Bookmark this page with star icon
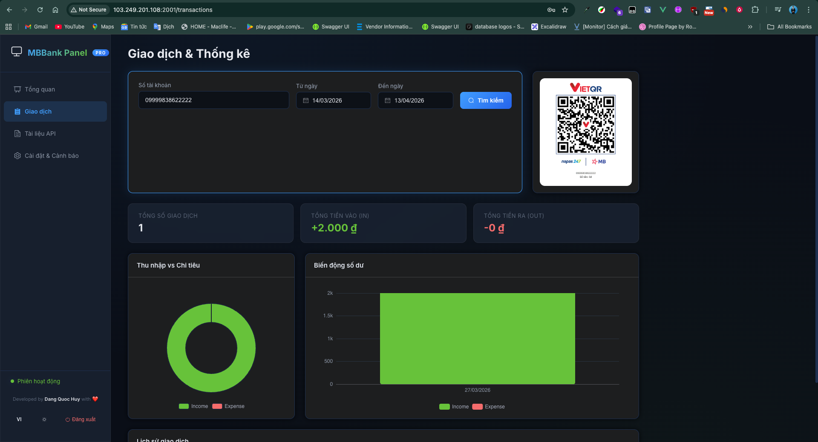Viewport: 818px width, 442px height. [565, 10]
